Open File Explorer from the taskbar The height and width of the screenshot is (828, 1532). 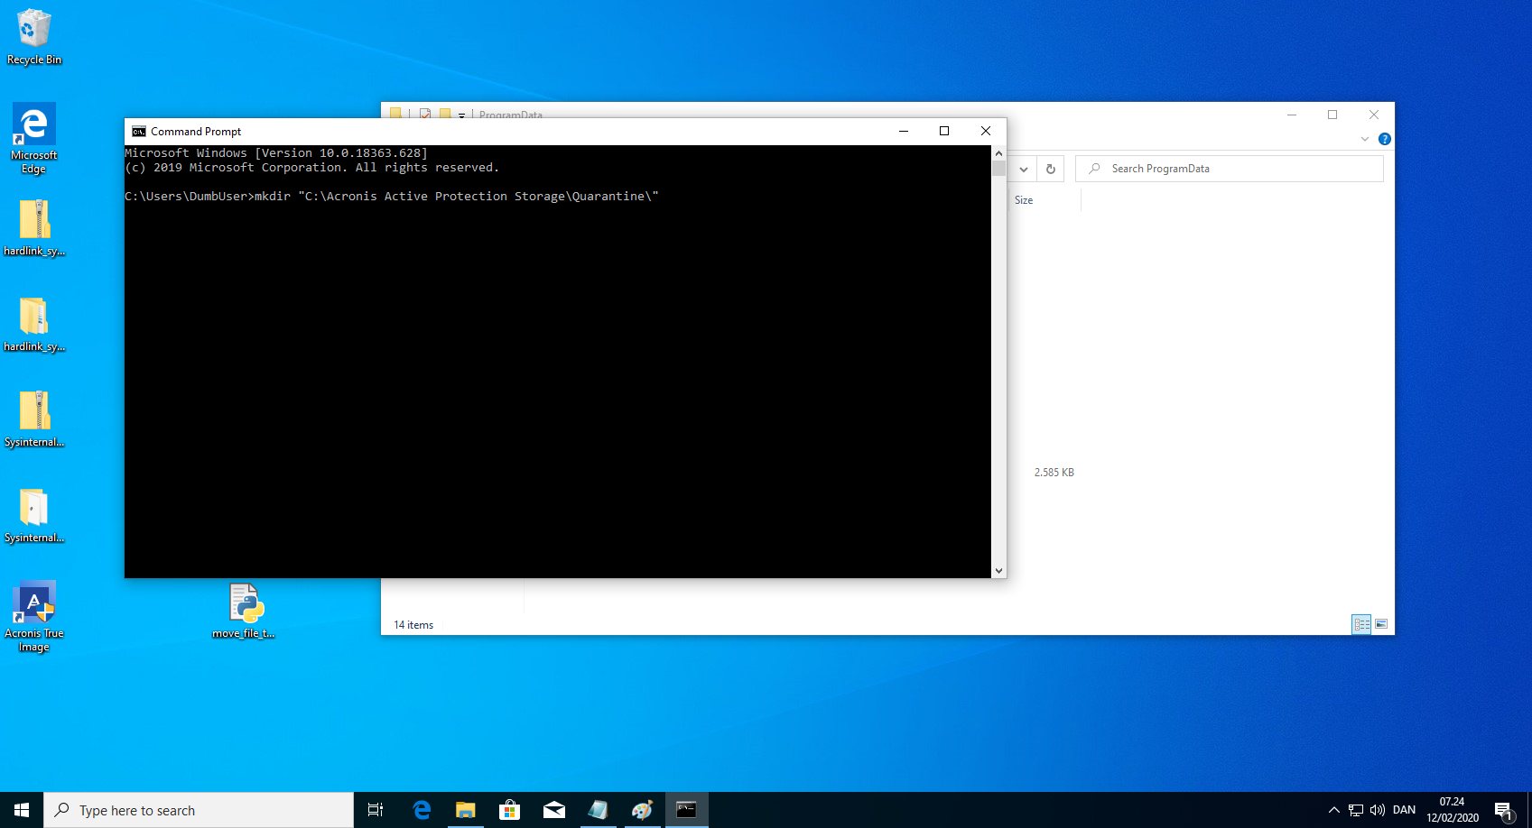click(x=466, y=810)
